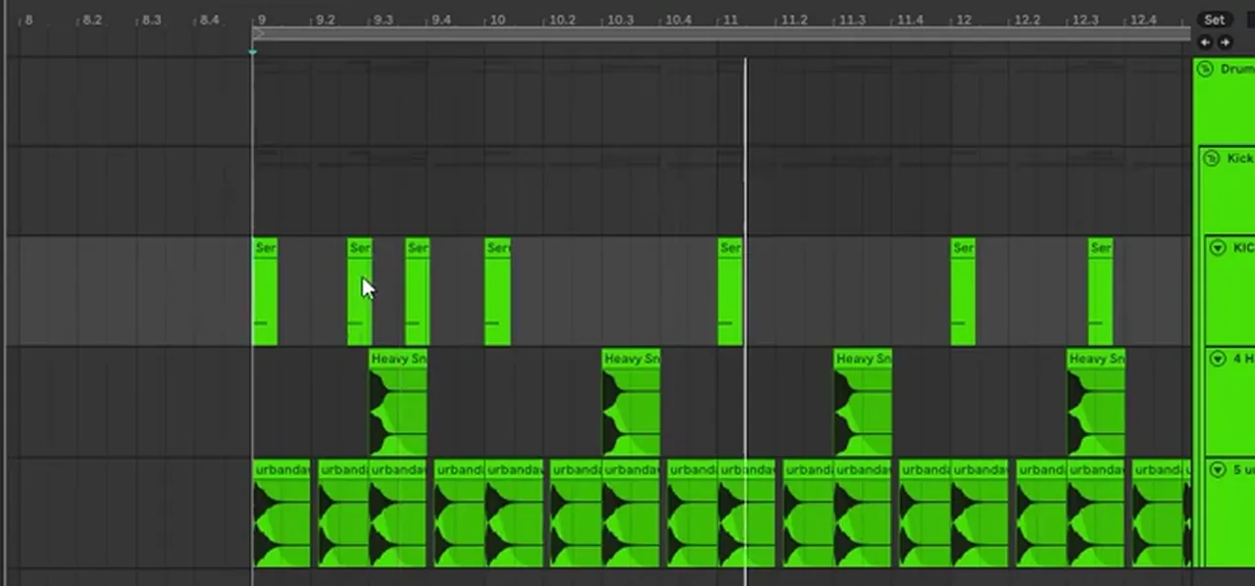Select the urbanda clip starting at bar 10
The height and width of the screenshot is (586, 1255).
click(514, 513)
